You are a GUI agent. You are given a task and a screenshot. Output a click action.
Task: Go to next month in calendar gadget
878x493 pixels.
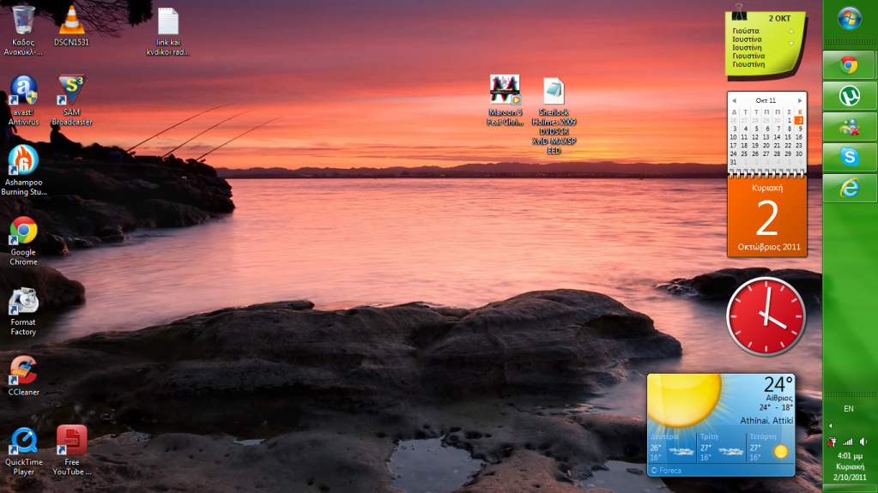(x=800, y=100)
